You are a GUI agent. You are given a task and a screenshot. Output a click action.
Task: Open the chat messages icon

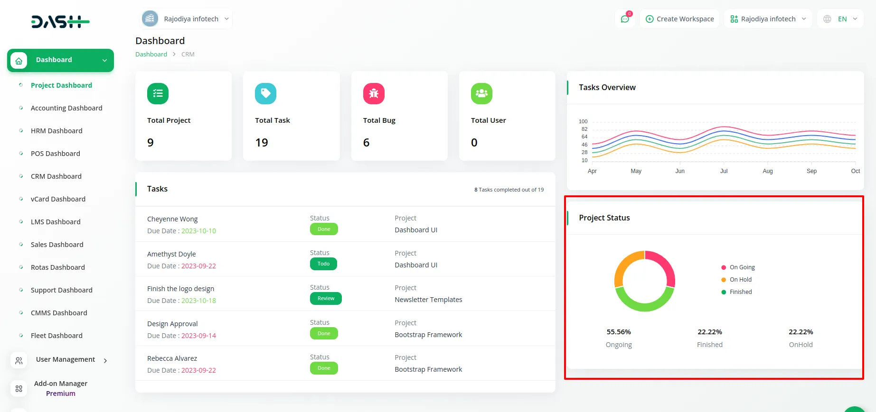click(x=625, y=19)
